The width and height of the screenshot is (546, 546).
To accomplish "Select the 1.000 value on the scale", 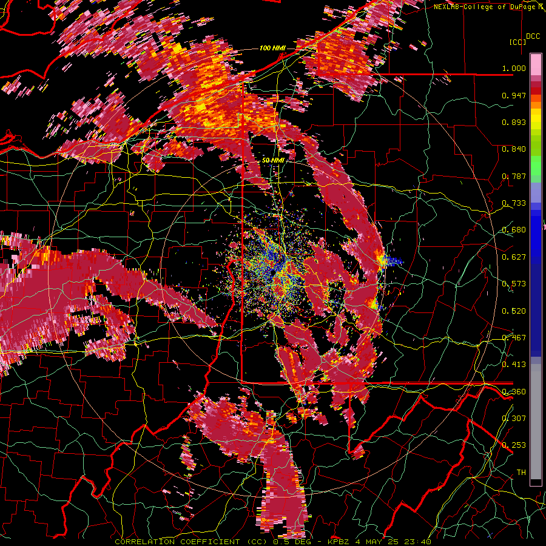I will 514,68.
